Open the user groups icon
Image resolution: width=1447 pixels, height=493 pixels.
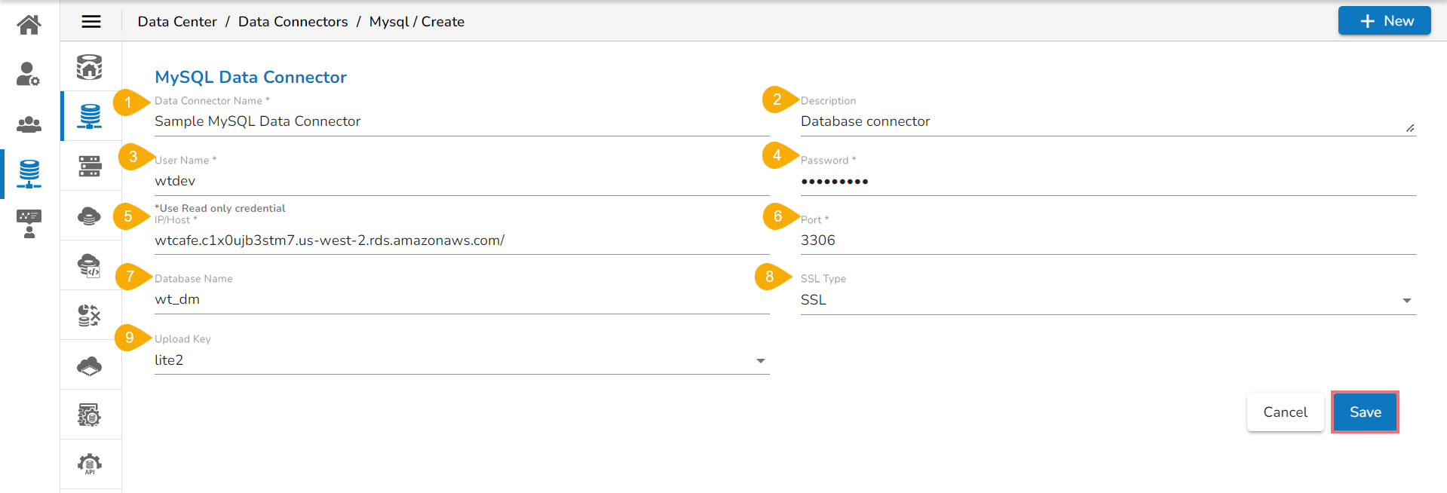[x=29, y=124]
